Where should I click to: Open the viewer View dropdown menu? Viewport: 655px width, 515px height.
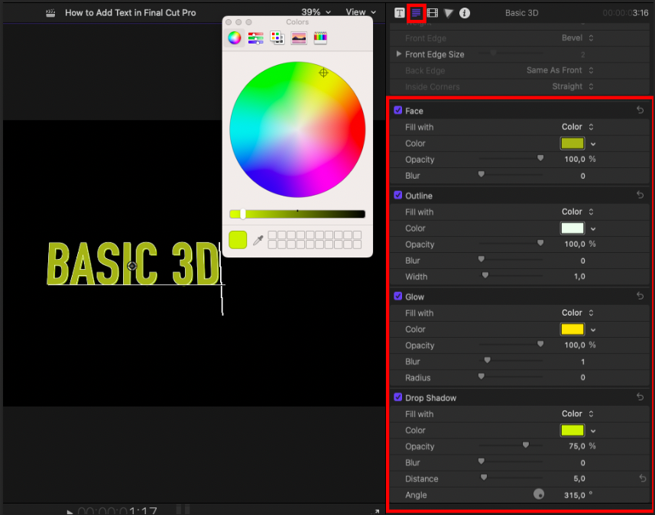tap(361, 12)
